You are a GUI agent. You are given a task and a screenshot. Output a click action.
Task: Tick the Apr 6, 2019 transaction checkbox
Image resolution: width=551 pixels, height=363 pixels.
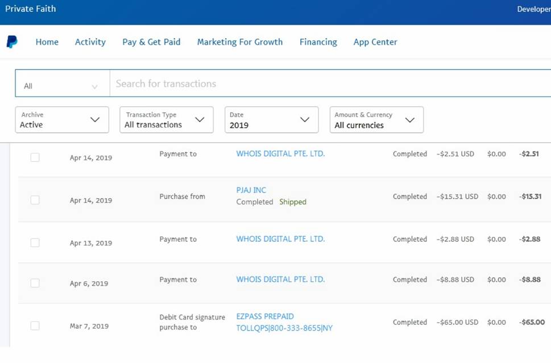tap(35, 283)
